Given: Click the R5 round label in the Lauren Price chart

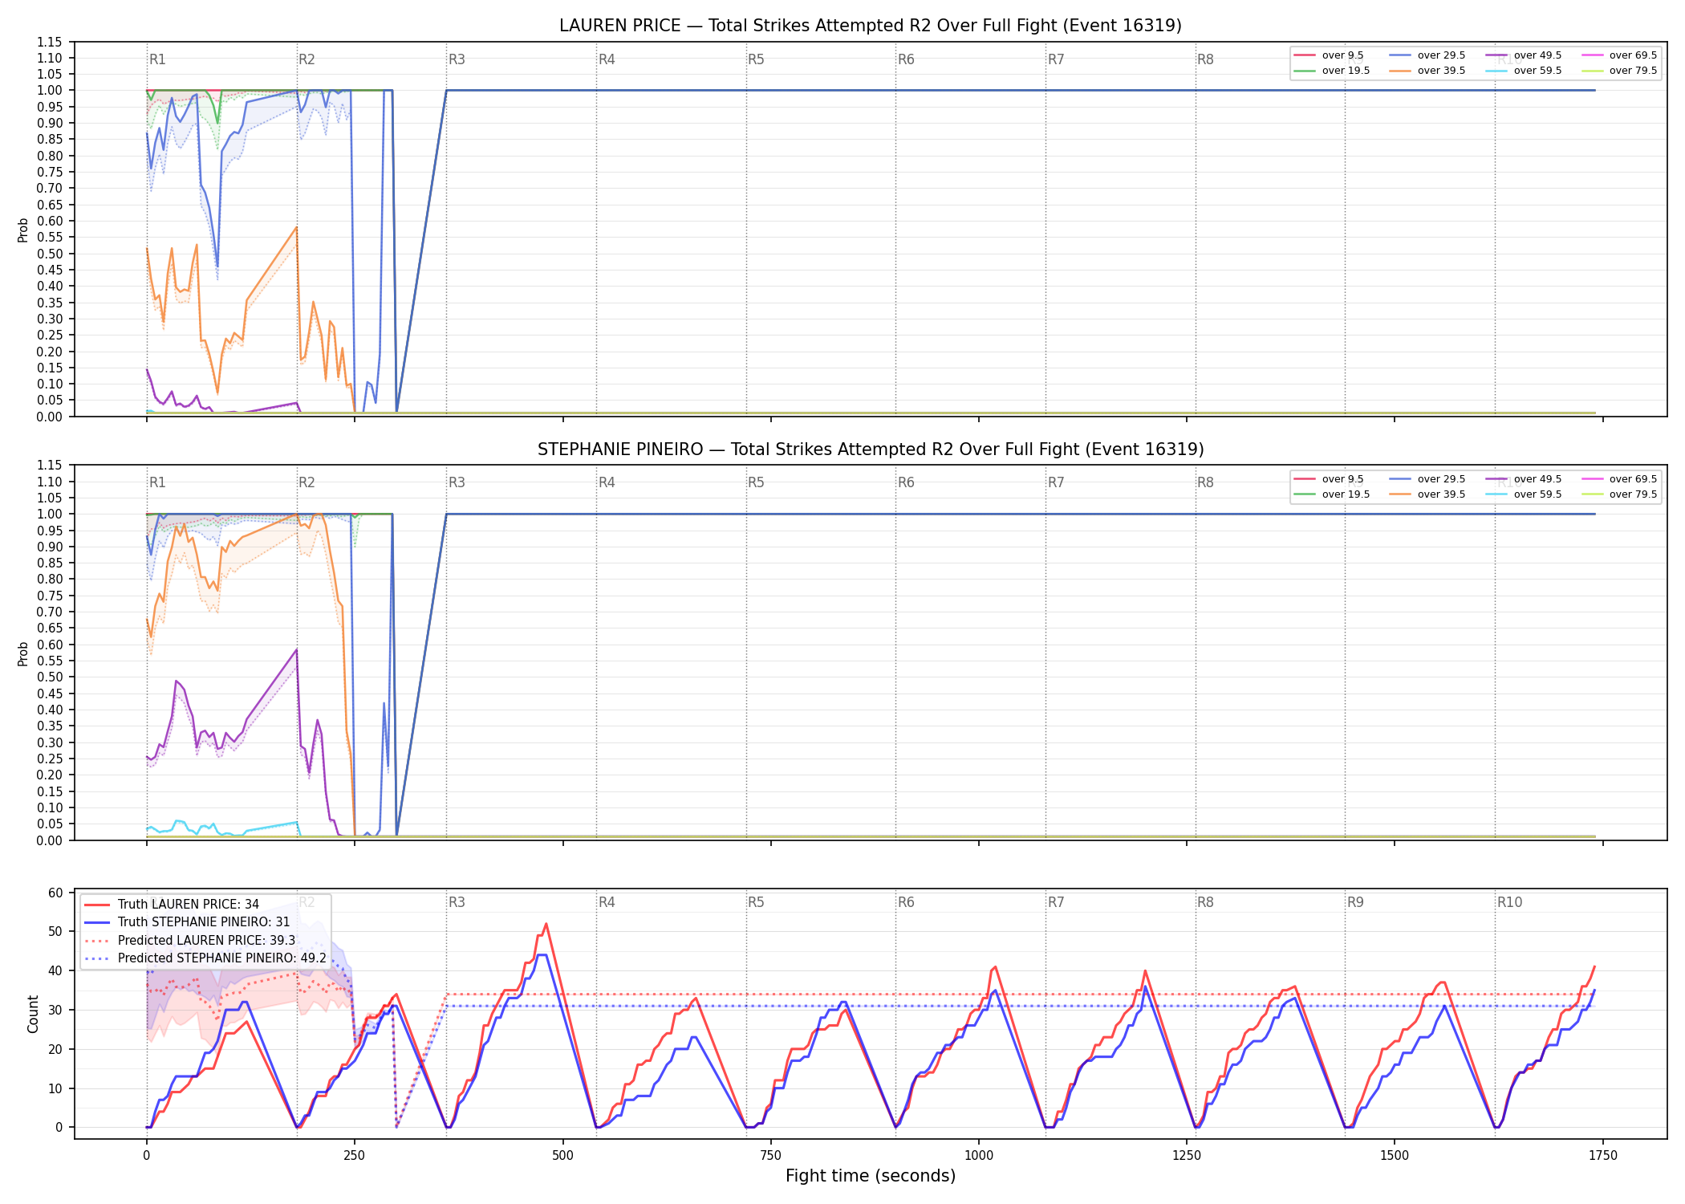Looking at the screenshot, I should pyautogui.click(x=756, y=59).
